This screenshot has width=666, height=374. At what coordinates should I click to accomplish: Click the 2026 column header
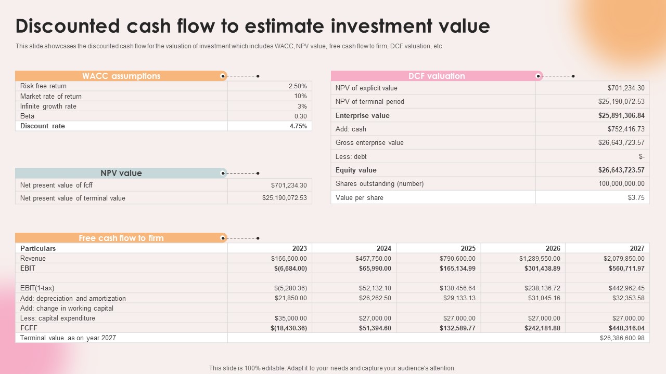tap(553, 248)
